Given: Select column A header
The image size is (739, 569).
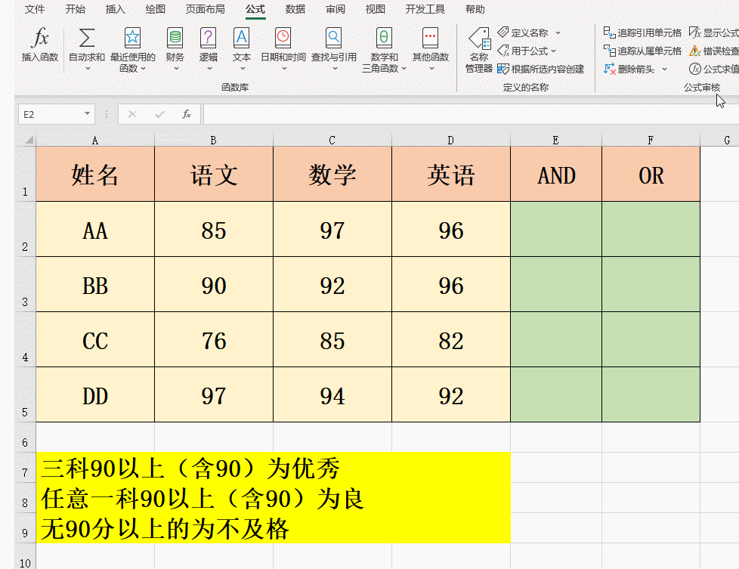Looking at the screenshot, I should [x=95, y=140].
